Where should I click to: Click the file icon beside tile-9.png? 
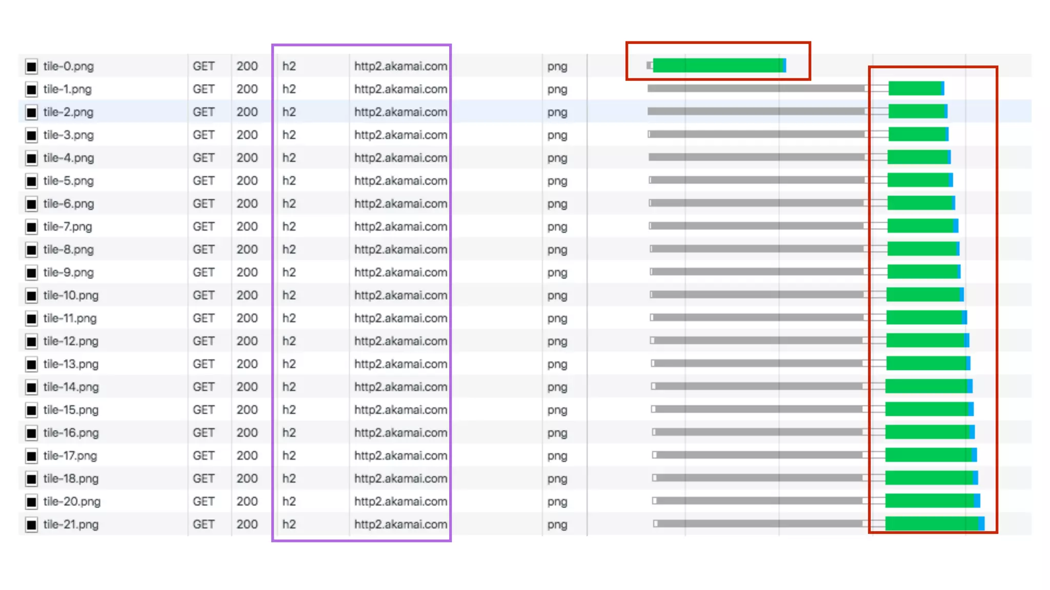pos(31,273)
